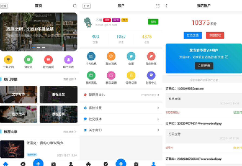Image resolution: width=242 pixels, height=166 pixels.
Task: Expand the 社交媒体 row
Action: tap(121, 119)
